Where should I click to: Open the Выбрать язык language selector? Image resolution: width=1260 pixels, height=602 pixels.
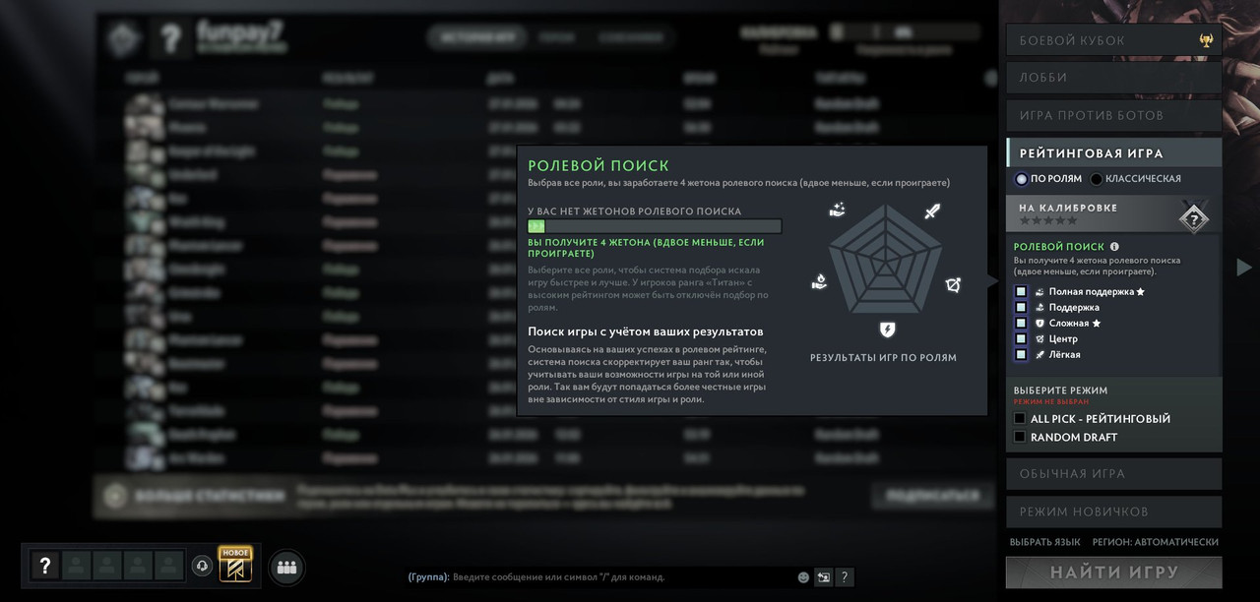pyautogui.click(x=1044, y=542)
